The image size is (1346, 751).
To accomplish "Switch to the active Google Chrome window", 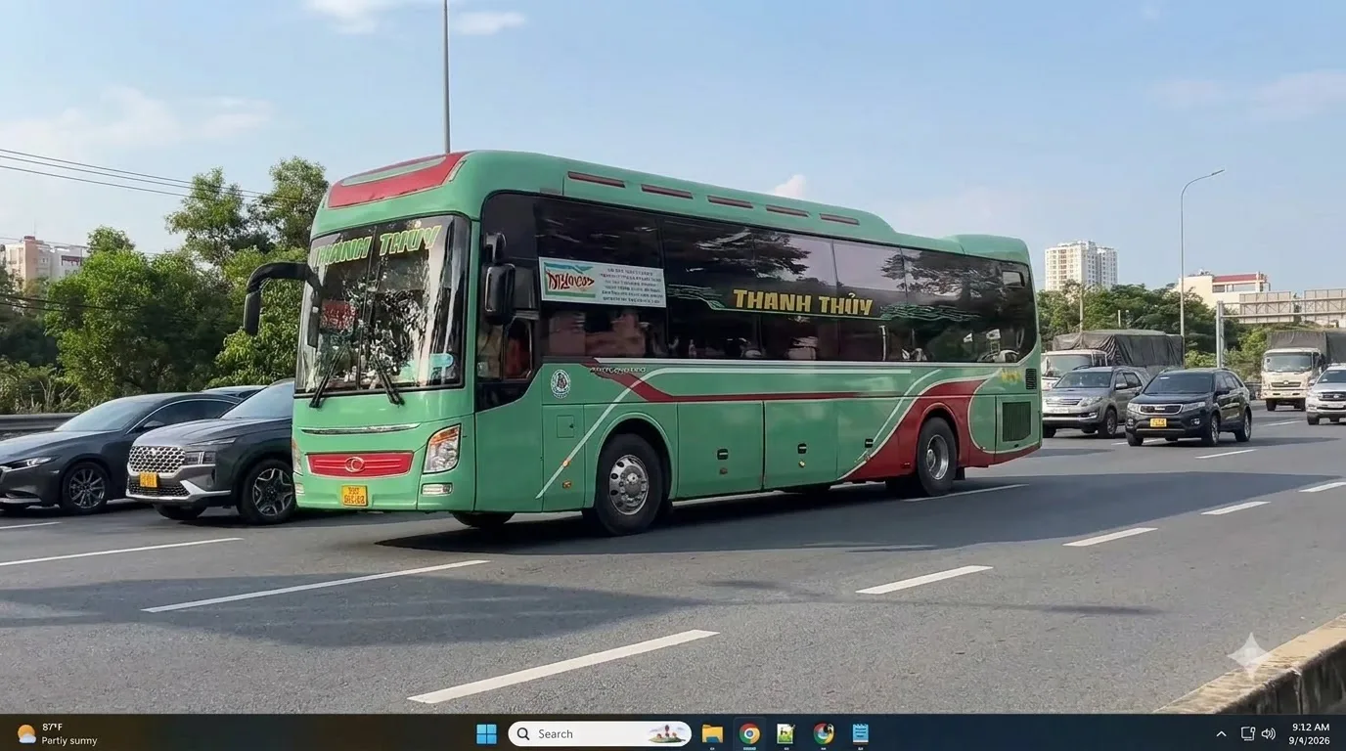I will coord(749,733).
